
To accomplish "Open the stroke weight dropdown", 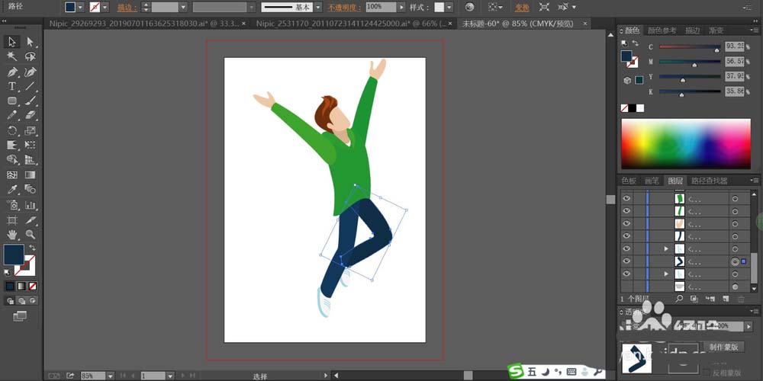I will [x=183, y=8].
